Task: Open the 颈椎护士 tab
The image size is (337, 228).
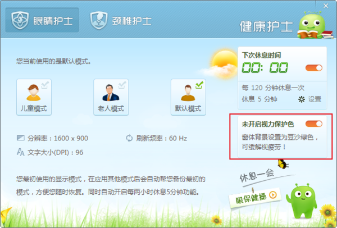Action: 121,21
